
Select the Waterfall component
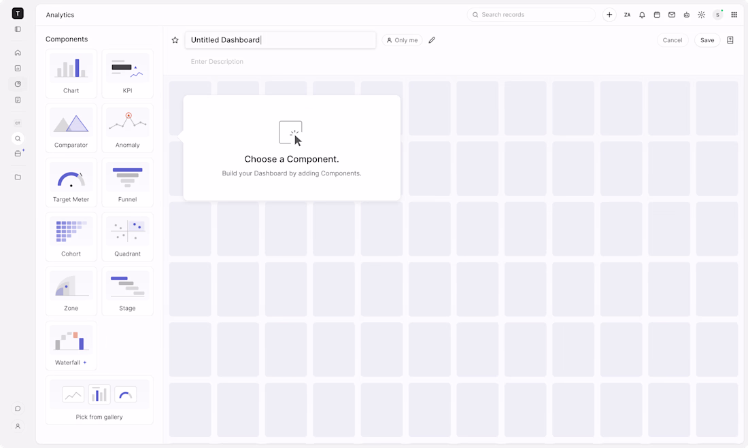(71, 345)
